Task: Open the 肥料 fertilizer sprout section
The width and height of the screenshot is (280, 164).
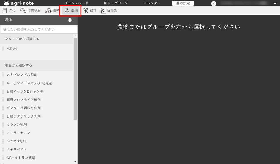Action: [x=89, y=11]
